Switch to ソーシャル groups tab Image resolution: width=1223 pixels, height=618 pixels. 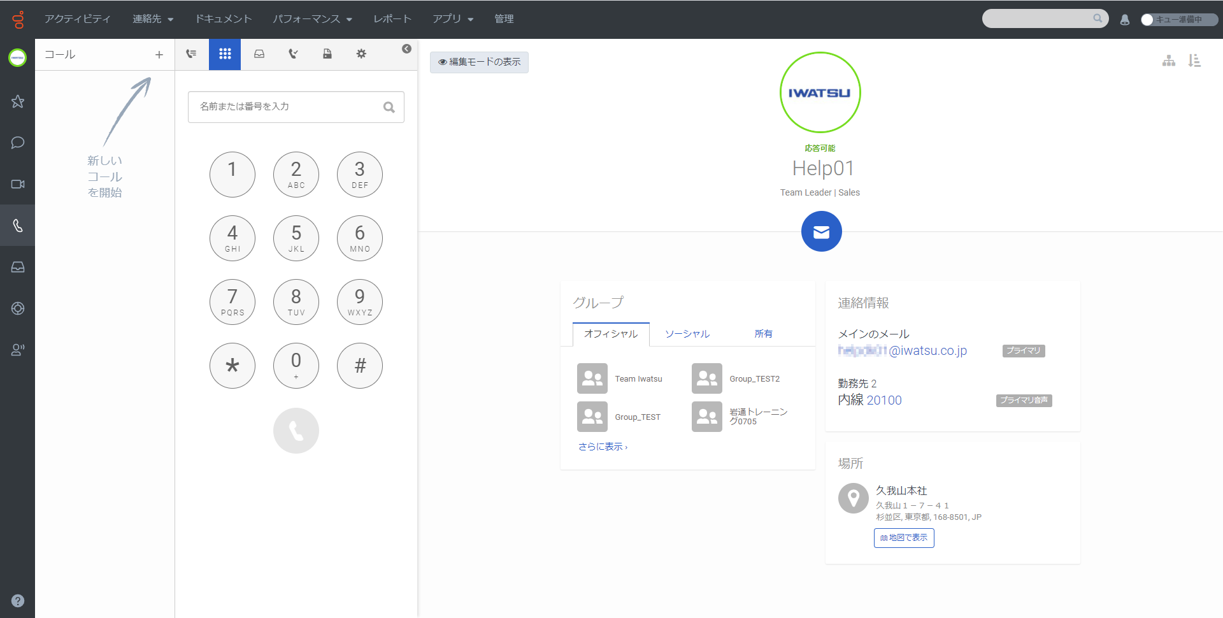pyautogui.click(x=687, y=334)
